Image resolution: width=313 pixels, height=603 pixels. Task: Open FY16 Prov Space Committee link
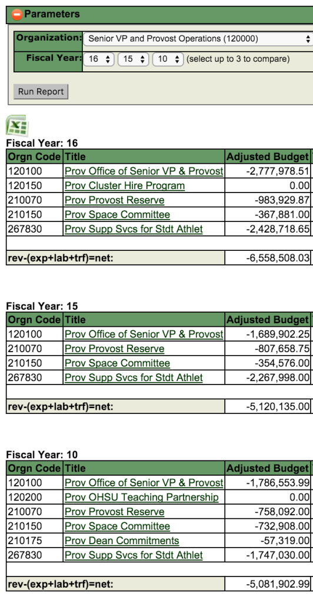pos(117,214)
